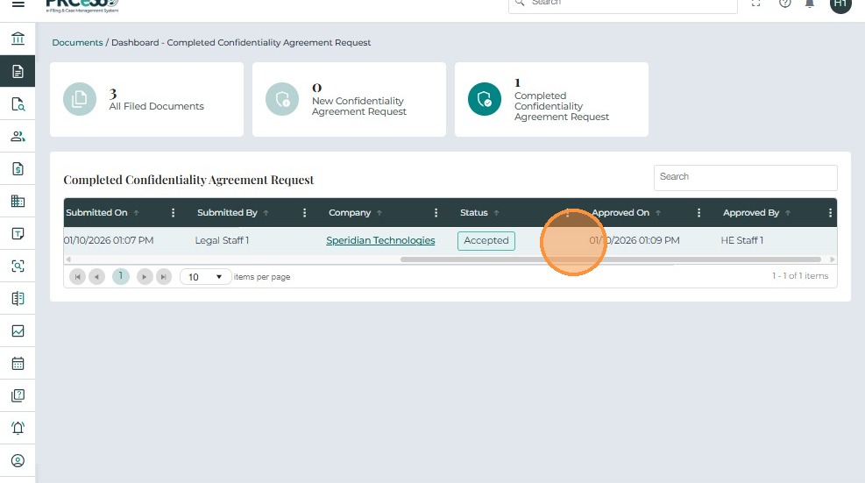Open the scan search sidebar icon
Screen dimensions: 865x483
tap(18, 266)
